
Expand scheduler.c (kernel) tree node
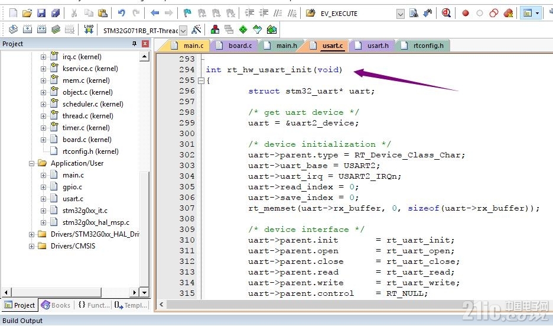point(43,104)
